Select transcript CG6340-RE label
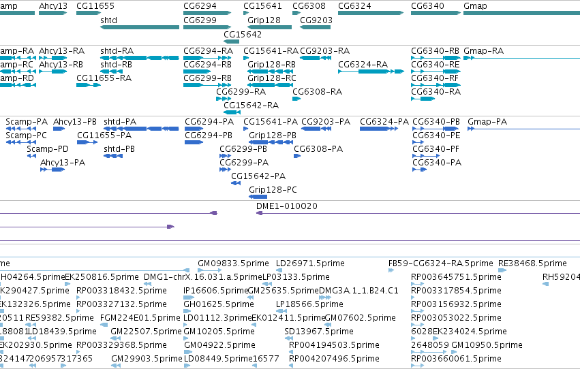580x369 pixels. pos(435,65)
